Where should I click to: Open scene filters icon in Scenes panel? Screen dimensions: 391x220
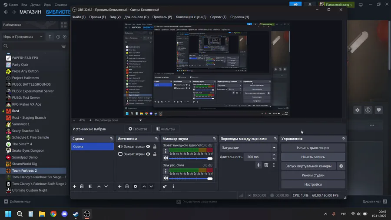click(90, 187)
